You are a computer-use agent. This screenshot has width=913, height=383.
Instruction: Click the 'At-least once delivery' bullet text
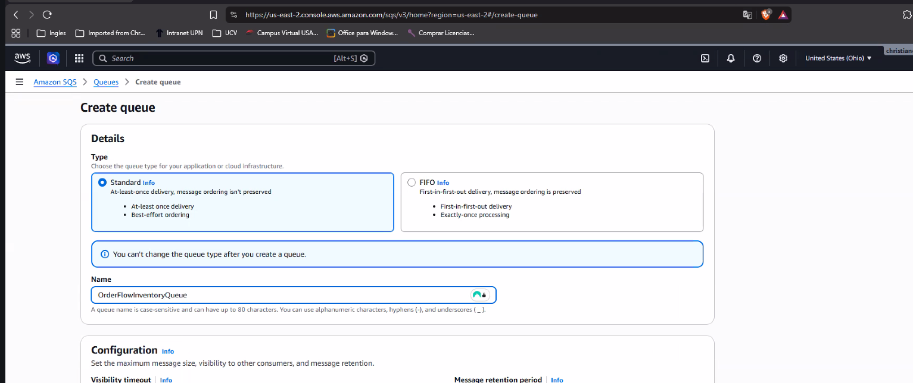pos(163,206)
